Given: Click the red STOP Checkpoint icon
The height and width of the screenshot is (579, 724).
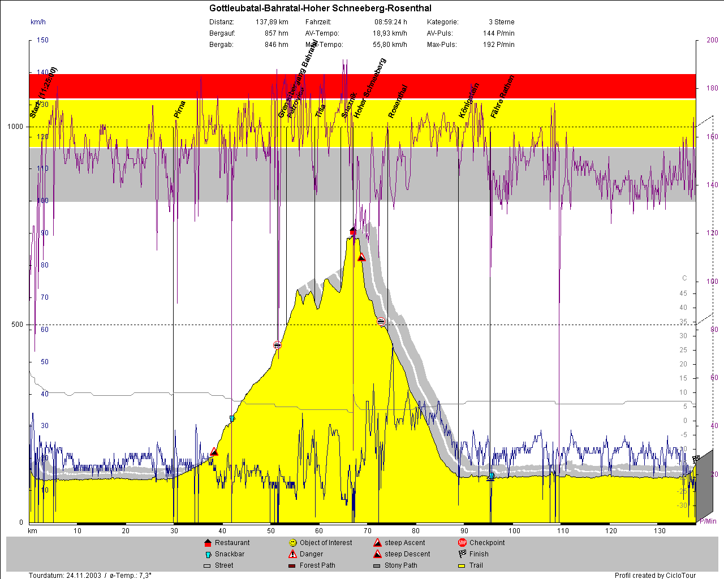Looking at the screenshot, I should (462, 543).
